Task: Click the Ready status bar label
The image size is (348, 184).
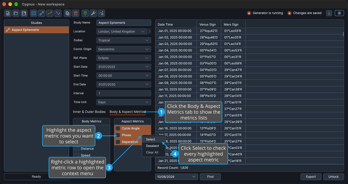Action: tap(36, 177)
